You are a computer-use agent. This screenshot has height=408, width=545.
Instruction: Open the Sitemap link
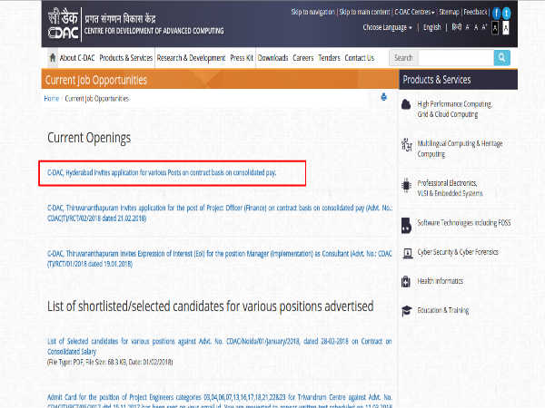pyautogui.click(x=449, y=12)
